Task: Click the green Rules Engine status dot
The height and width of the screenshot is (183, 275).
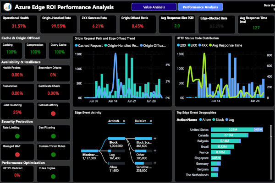Action: 53,176
